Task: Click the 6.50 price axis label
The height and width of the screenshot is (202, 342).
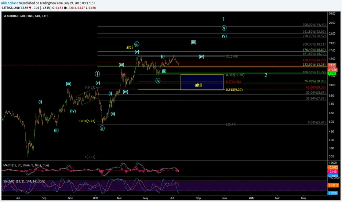Action: 331,113
